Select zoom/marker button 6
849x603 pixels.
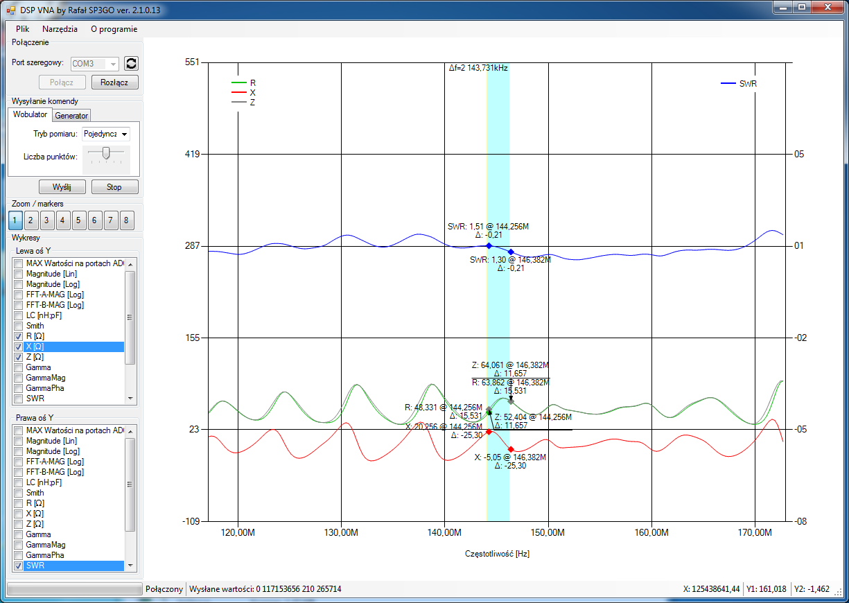[x=95, y=221]
